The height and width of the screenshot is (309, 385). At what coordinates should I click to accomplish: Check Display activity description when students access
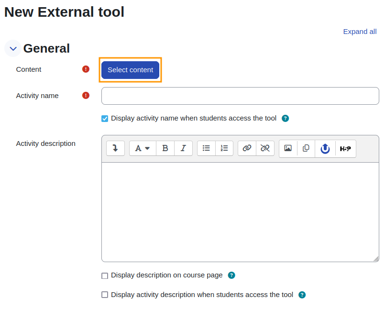pyautogui.click(x=105, y=295)
